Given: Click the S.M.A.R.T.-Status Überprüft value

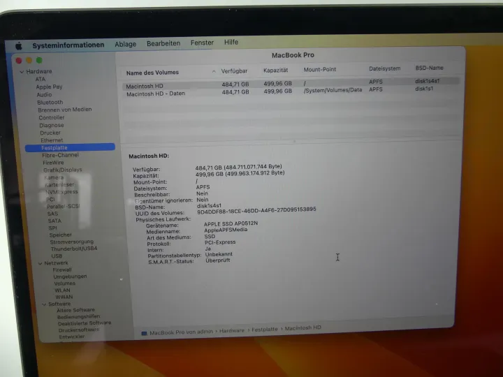Looking at the screenshot, I should point(217,260).
